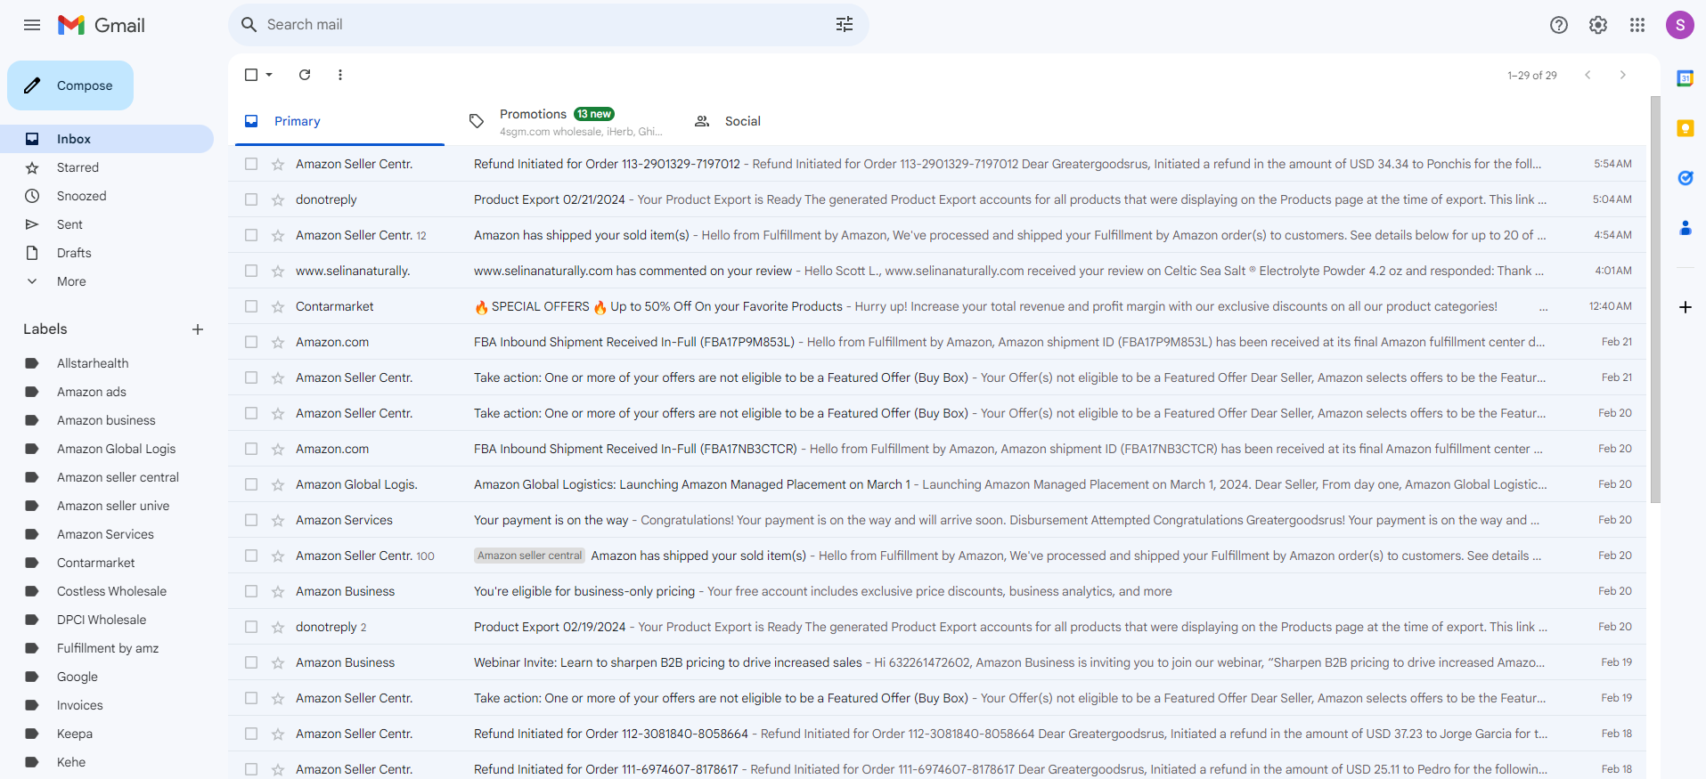Screen dimensions: 1706x779
Task: Go to older messages arrow
Action: pos(1623,75)
